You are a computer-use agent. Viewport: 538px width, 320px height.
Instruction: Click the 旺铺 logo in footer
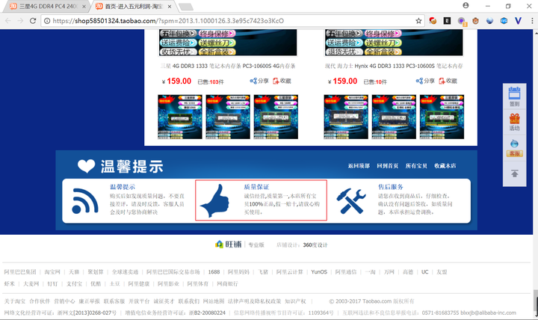[x=229, y=244]
